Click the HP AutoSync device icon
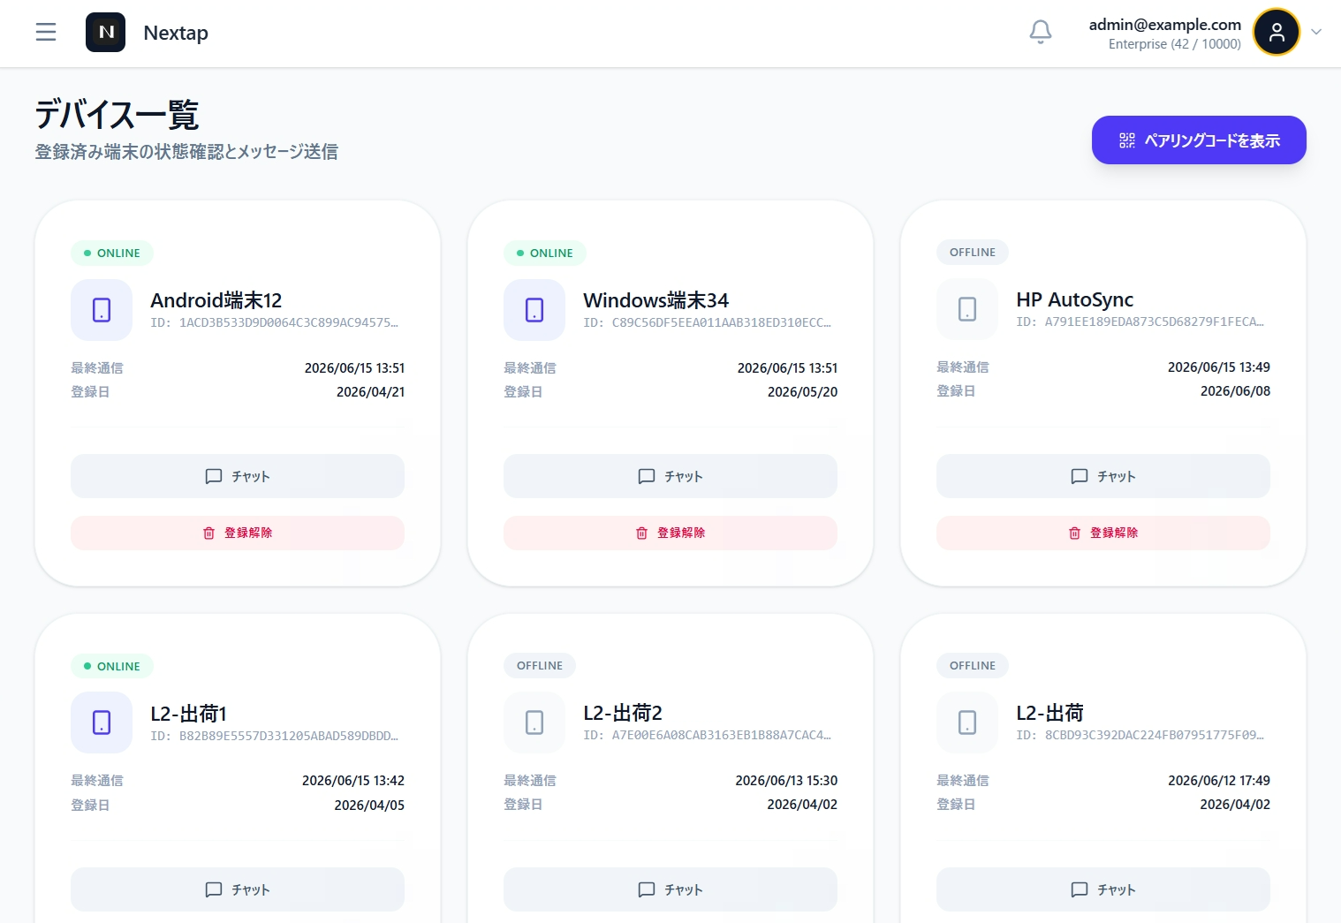Image resolution: width=1341 pixels, height=923 pixels. pos(967,309)
